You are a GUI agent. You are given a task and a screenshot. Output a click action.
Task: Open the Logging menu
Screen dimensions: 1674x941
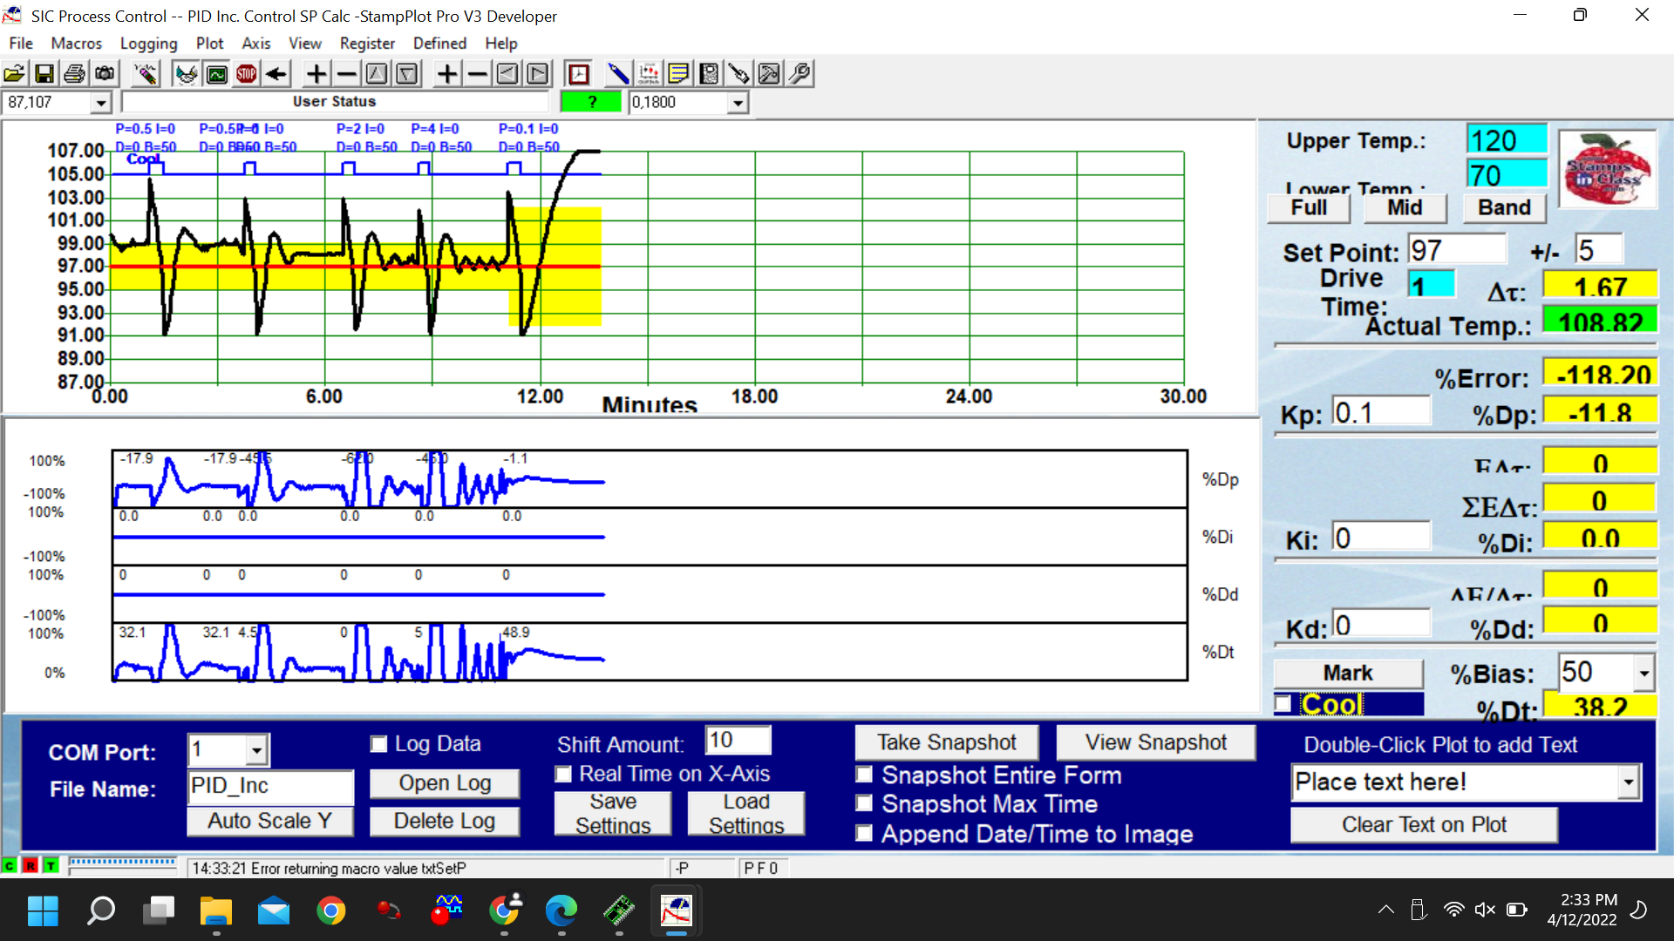pos(148,43)
